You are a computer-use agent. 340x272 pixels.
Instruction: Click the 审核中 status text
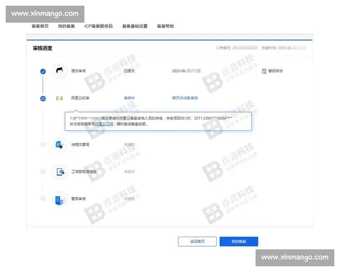pos(129,98)
